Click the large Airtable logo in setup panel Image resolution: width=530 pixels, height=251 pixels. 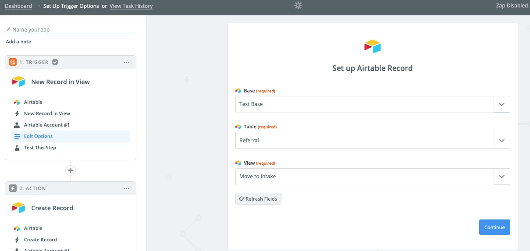(x=373, y=46)
